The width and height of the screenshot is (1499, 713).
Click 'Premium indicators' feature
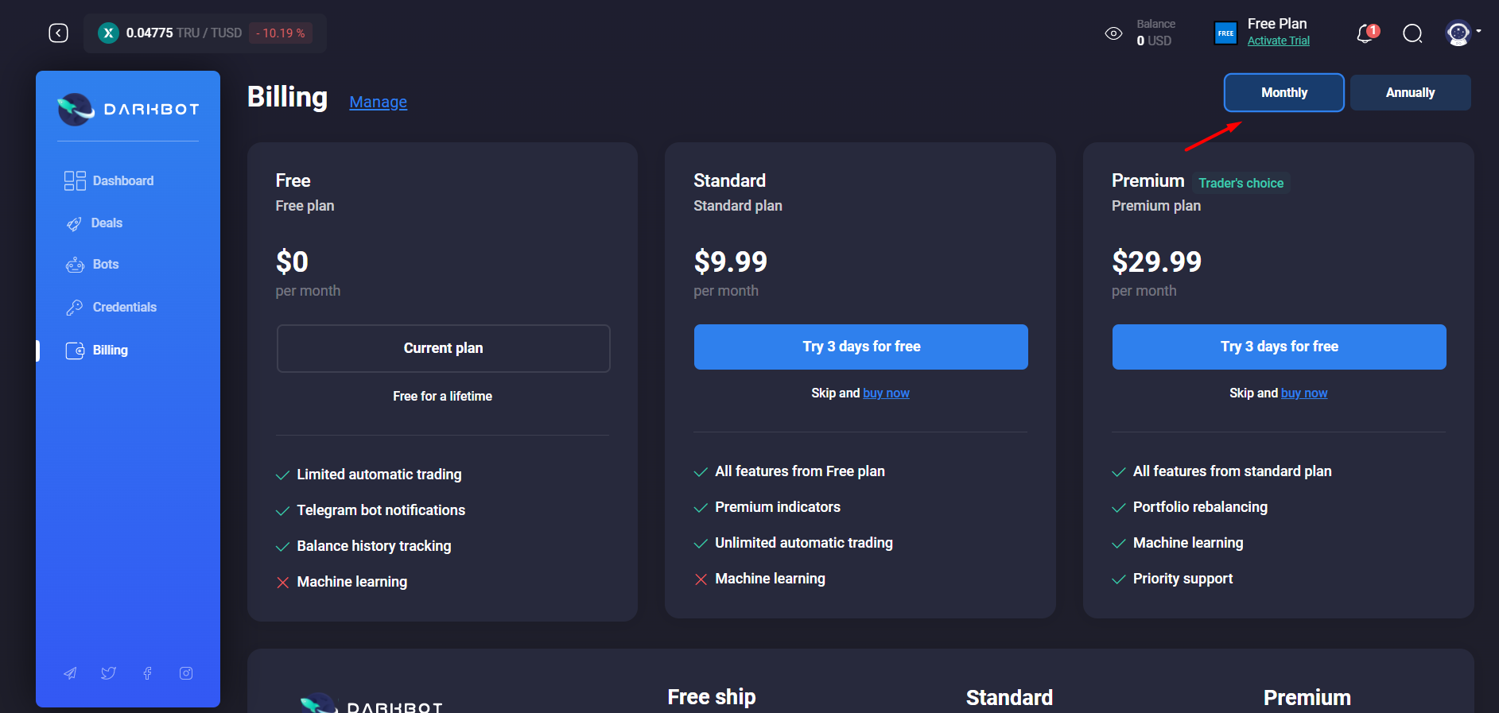pyautogui.click(x=778, y=507)
